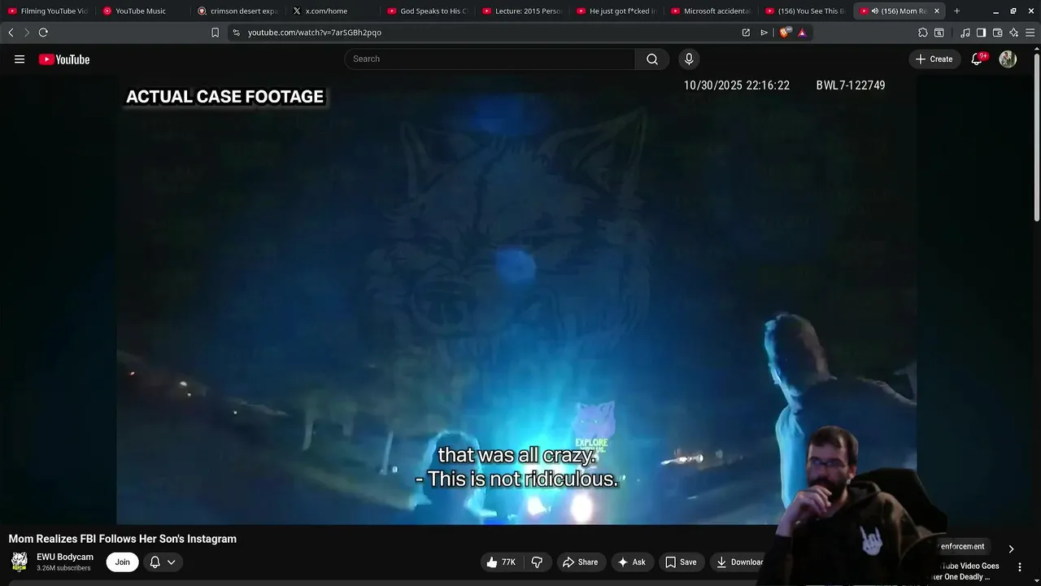Image resolution: width=1041 pixels, height=586 pixels.
Task: Select the enforcement filter chip
Action: point(962,546)
